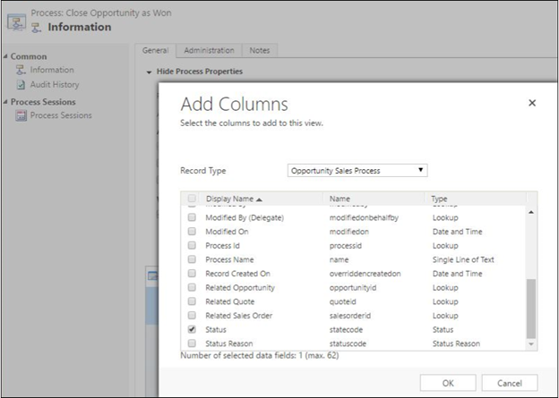Open the Record Type dropdown
559x398 pixels.
pos(357,170)
